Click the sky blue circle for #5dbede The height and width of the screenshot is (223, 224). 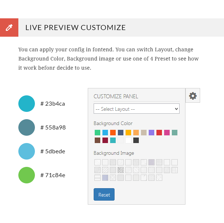pyautogui.click(x=26, y=151)
